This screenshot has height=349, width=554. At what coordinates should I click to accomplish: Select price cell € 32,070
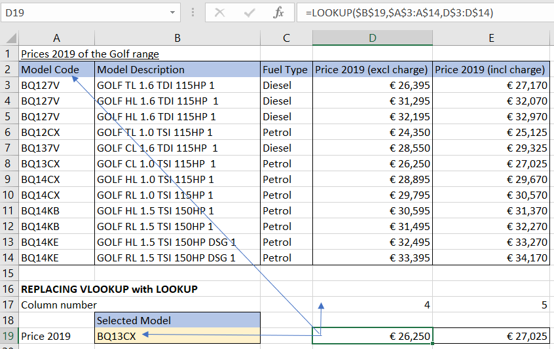pos(491,101)
